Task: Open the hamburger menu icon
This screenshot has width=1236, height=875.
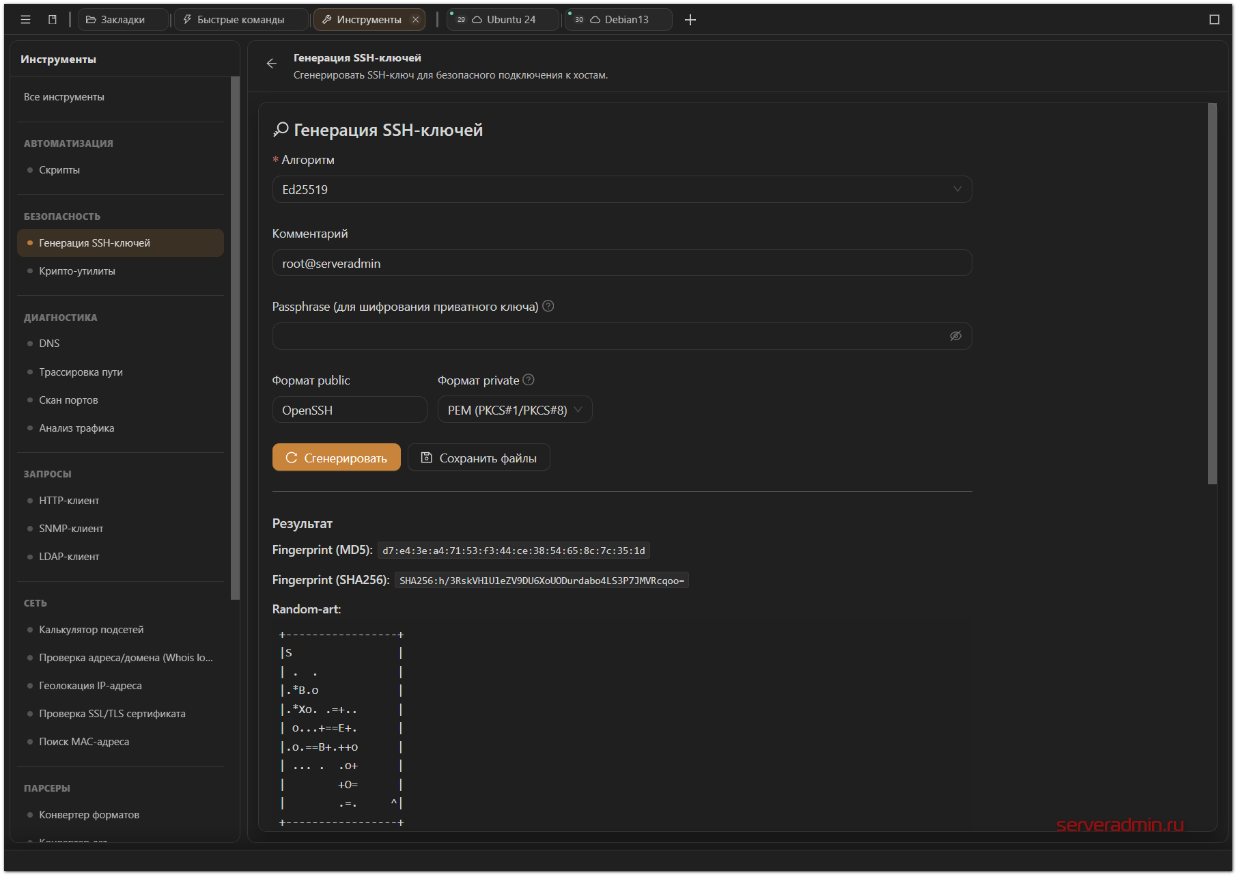Action: pyautogui.click(x=25, y=20)
